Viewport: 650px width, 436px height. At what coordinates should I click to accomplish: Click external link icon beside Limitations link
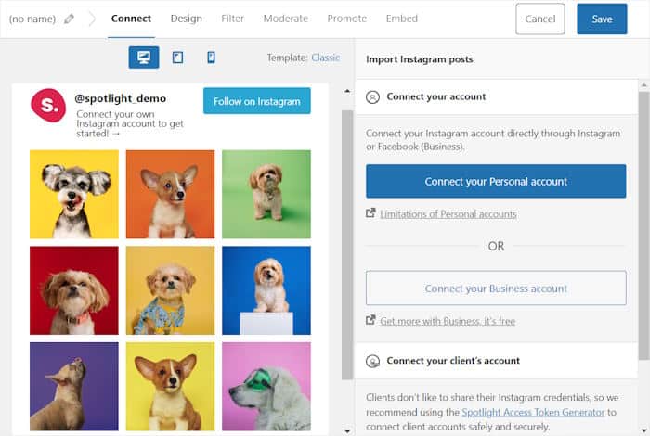click(370, 213)
